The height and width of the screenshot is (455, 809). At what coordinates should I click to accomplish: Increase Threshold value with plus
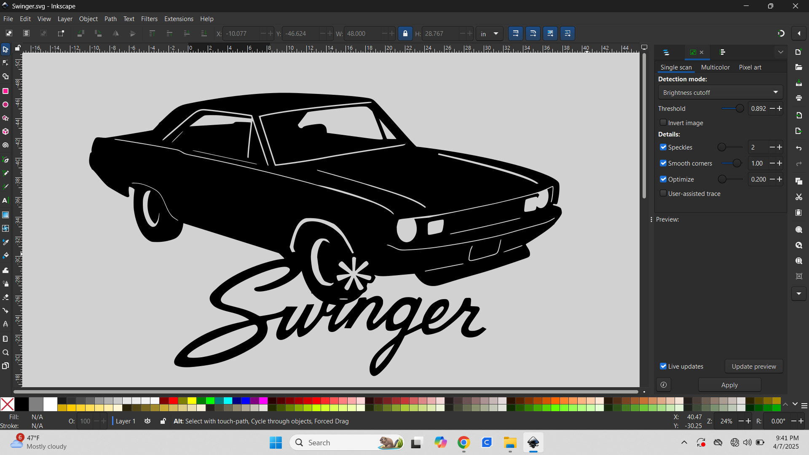[x=780, y=108]
